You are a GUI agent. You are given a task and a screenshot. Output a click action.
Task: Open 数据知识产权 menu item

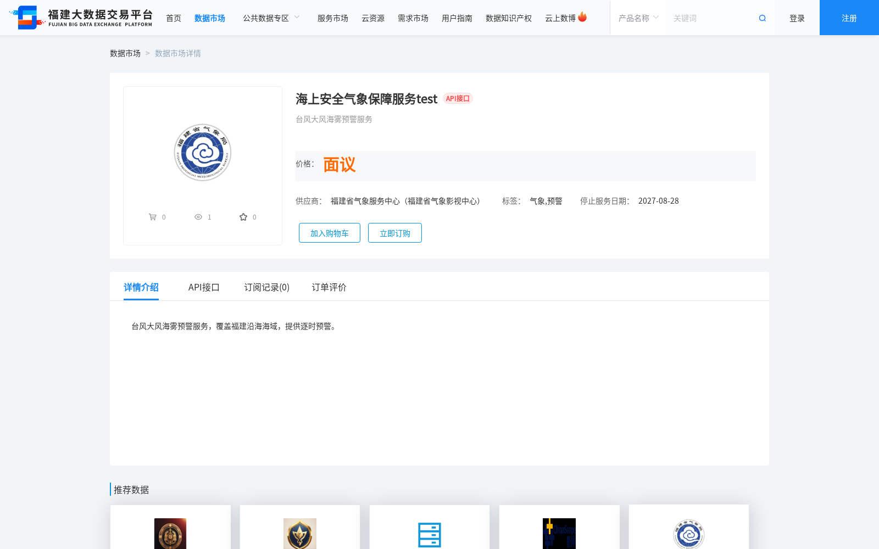coord(509,18)
